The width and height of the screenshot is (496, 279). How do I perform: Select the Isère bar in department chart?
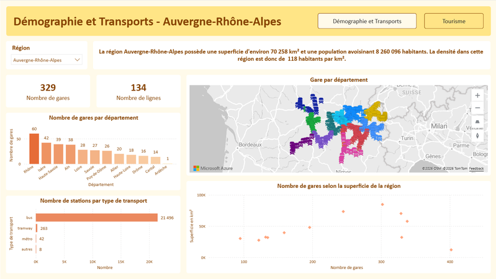(x=46, y=153)
